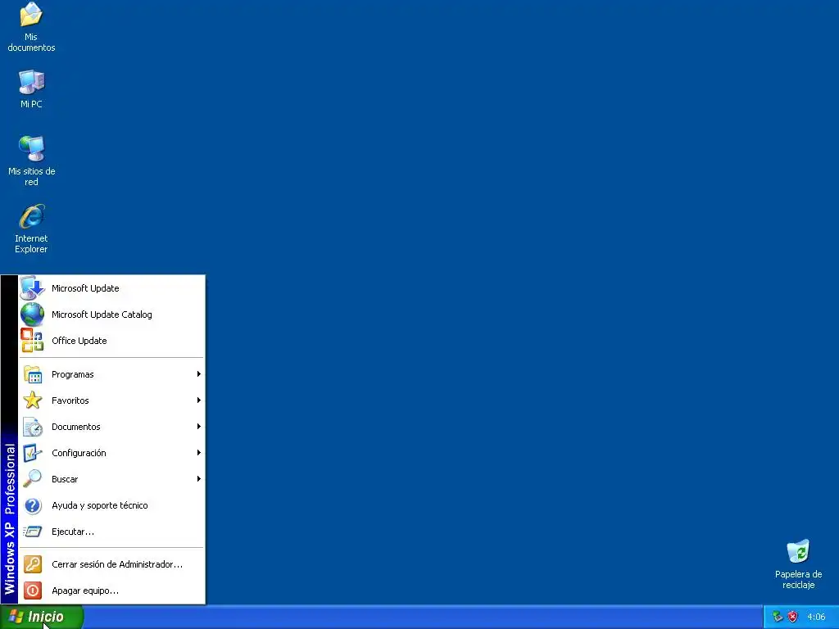Click the Configuración icon
Viewport: 839px width, 629px height.
click(x=33, y=452)
